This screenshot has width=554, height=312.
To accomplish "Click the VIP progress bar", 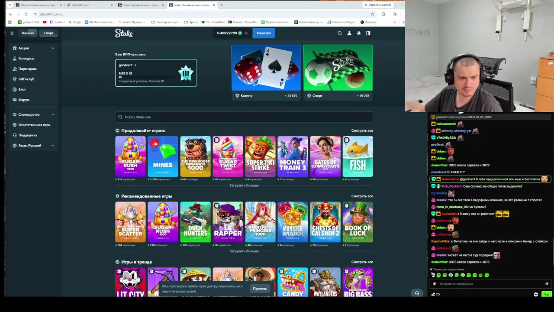I will [148, 78].
